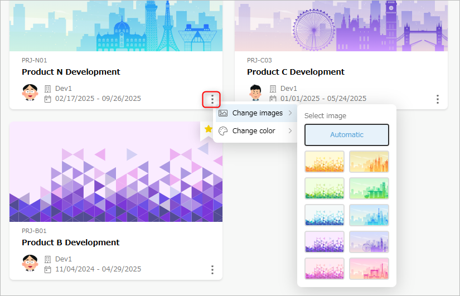460x296 pixels.
Task: Pick the green city skyline image
Action: pyautogui.click(x=369, y=188)
